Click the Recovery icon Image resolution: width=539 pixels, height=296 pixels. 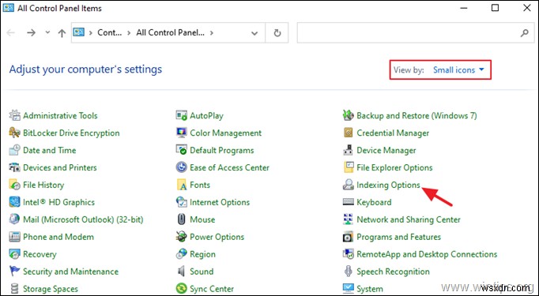(x=14, y=254)
